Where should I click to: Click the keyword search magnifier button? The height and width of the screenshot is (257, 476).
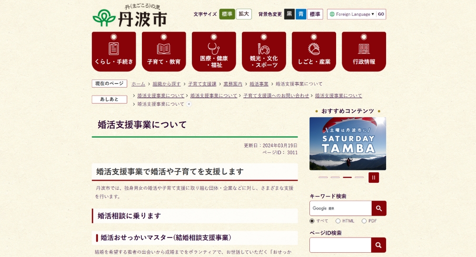pos(378,208)
